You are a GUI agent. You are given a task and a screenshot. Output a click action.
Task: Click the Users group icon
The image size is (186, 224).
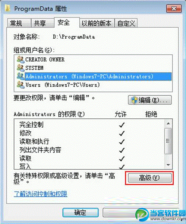coord(21,85)
